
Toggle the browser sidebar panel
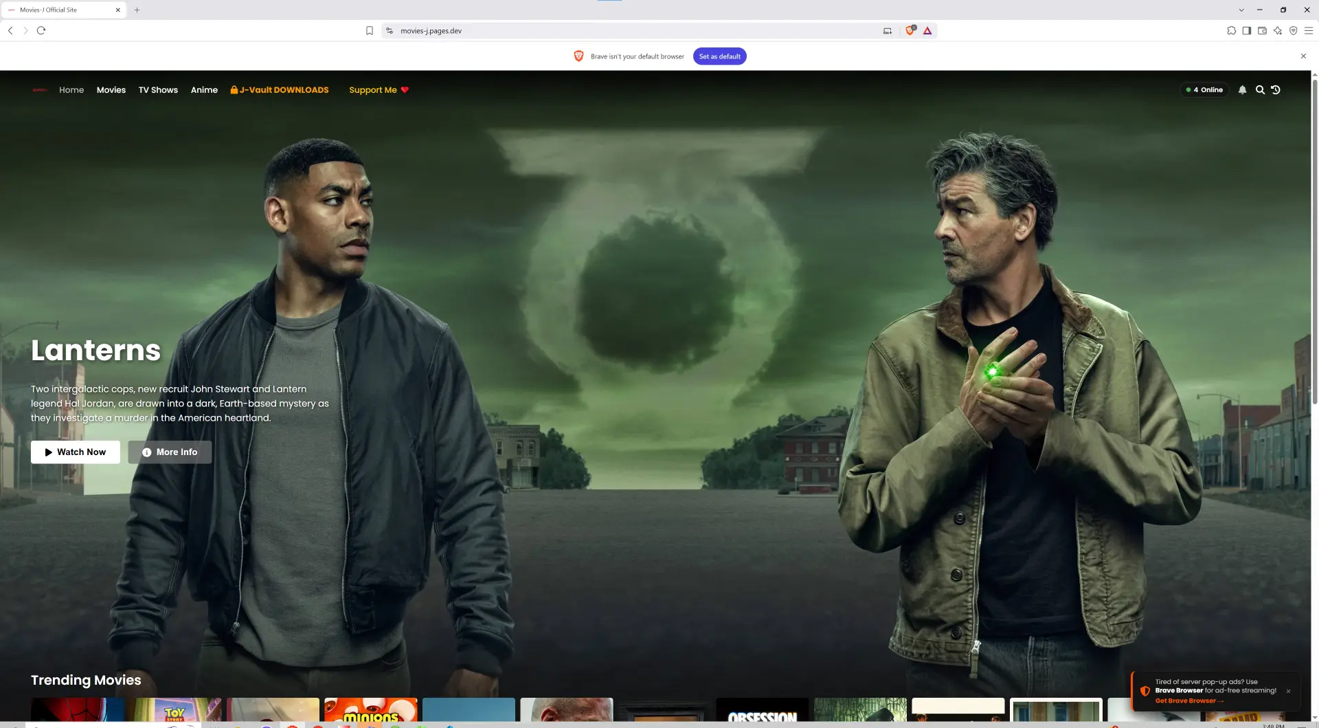[1247, 30]
